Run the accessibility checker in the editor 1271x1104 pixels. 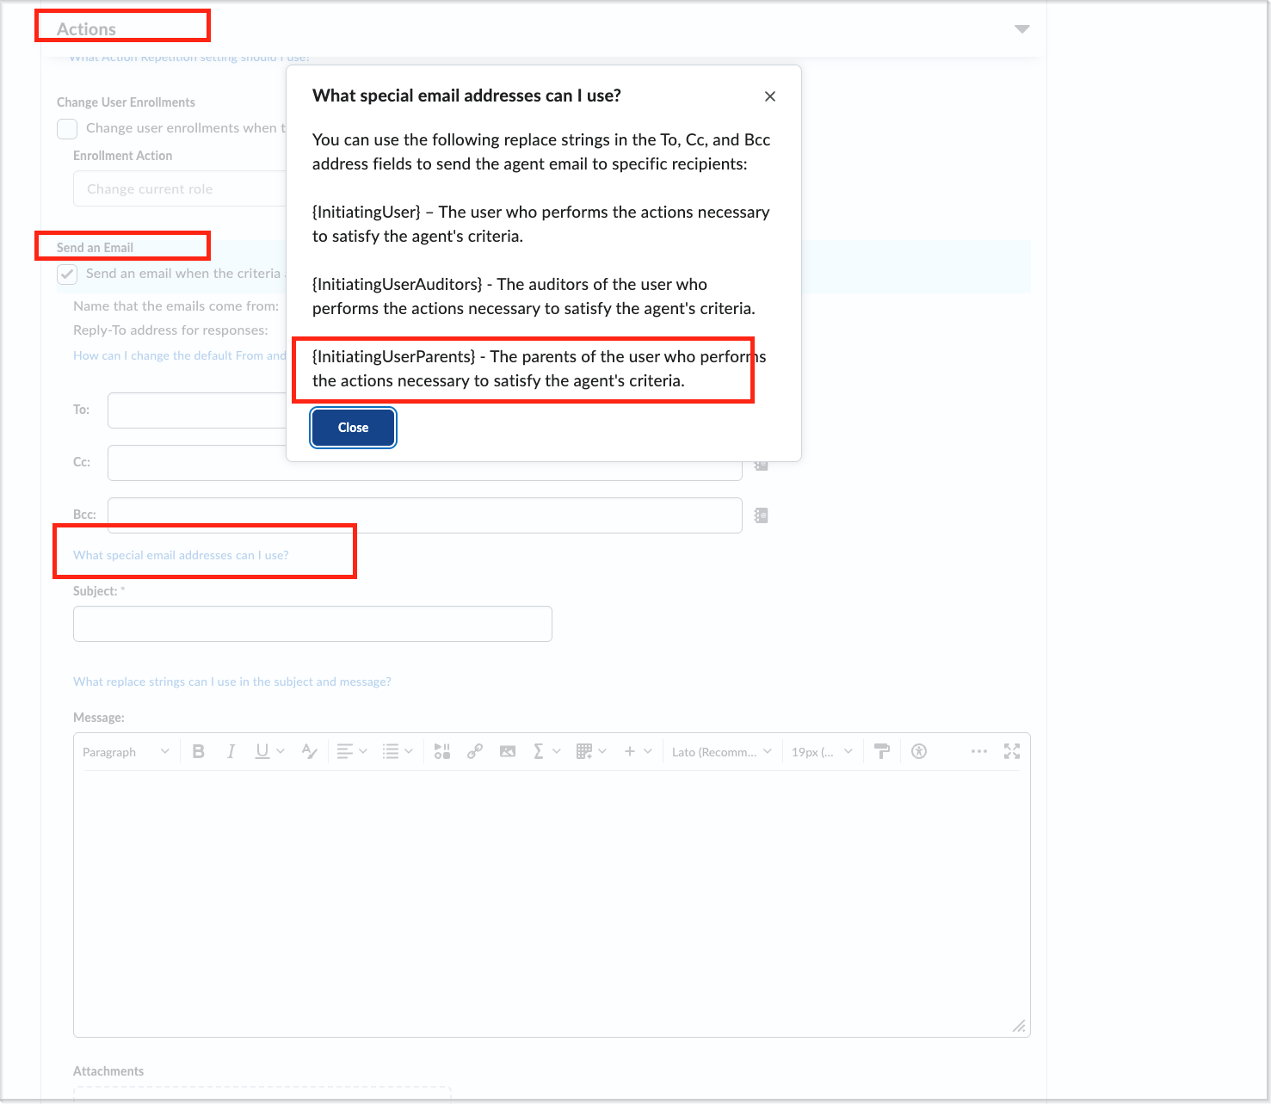918,750
